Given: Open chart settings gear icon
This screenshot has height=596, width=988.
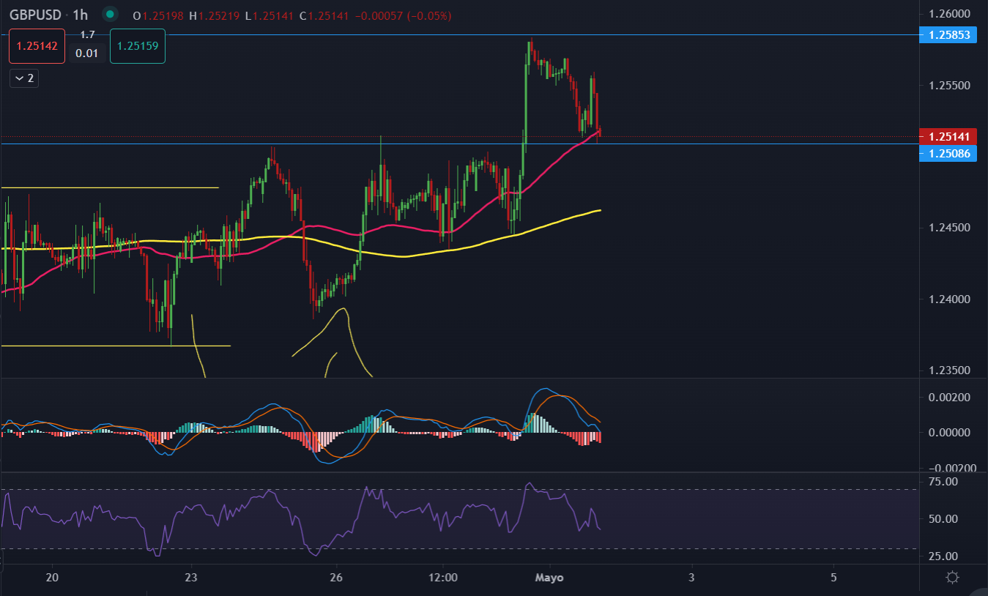Looking at the screenshot, I should pos(952,577).
